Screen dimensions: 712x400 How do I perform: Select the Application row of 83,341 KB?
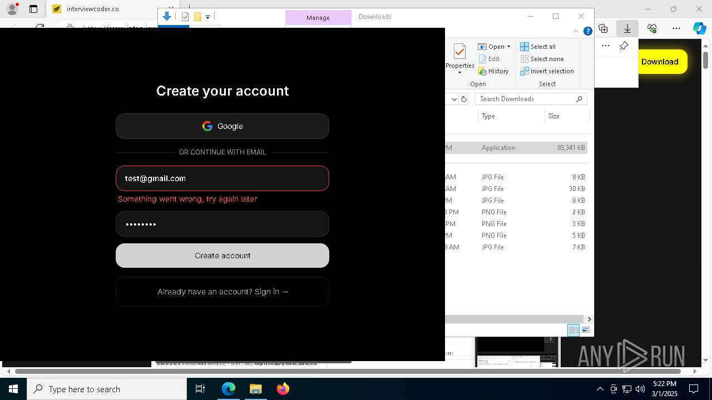pos(516,148)
